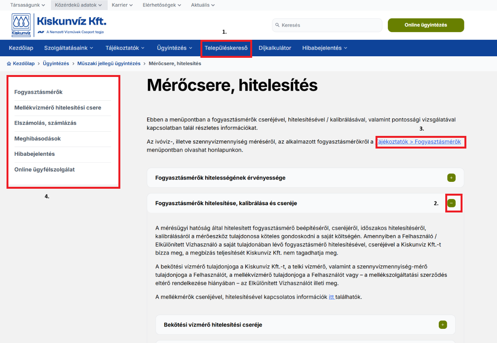Click the Online ügyintézés button
This screenshot has height=343, width=497.
click(x=426, y=24)
